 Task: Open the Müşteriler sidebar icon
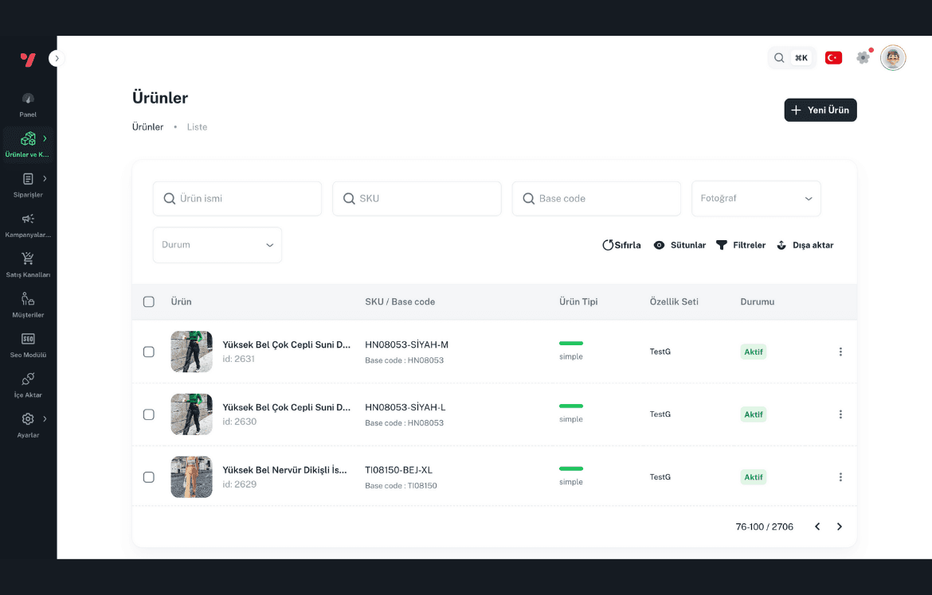click(x=28, y=299)
